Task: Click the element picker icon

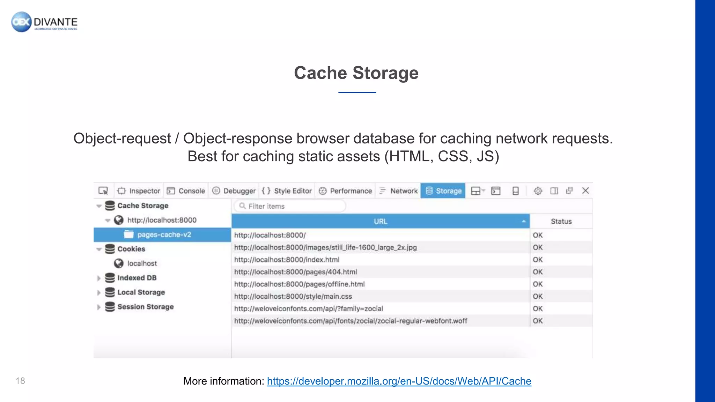Action: click(103, 191)
